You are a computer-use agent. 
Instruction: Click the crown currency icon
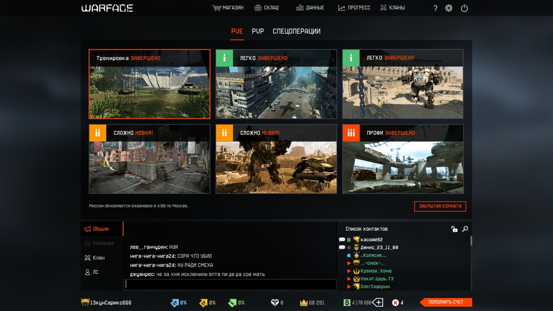pyautogui.click(x=304, y=303)
